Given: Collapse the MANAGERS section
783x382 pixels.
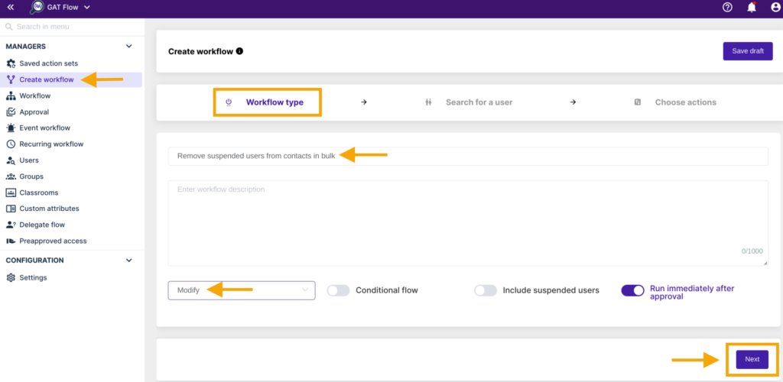Looking at the screenshot, I should 128,47.
